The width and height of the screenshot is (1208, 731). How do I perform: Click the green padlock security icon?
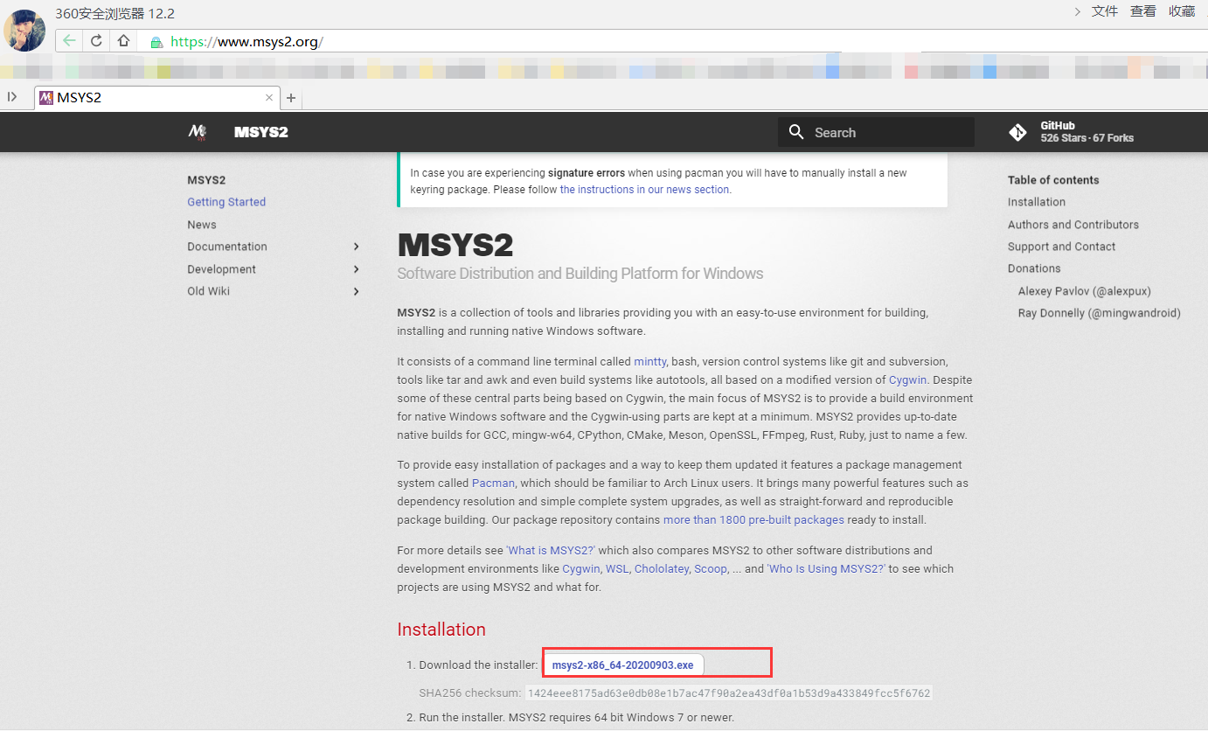[156, 42]
